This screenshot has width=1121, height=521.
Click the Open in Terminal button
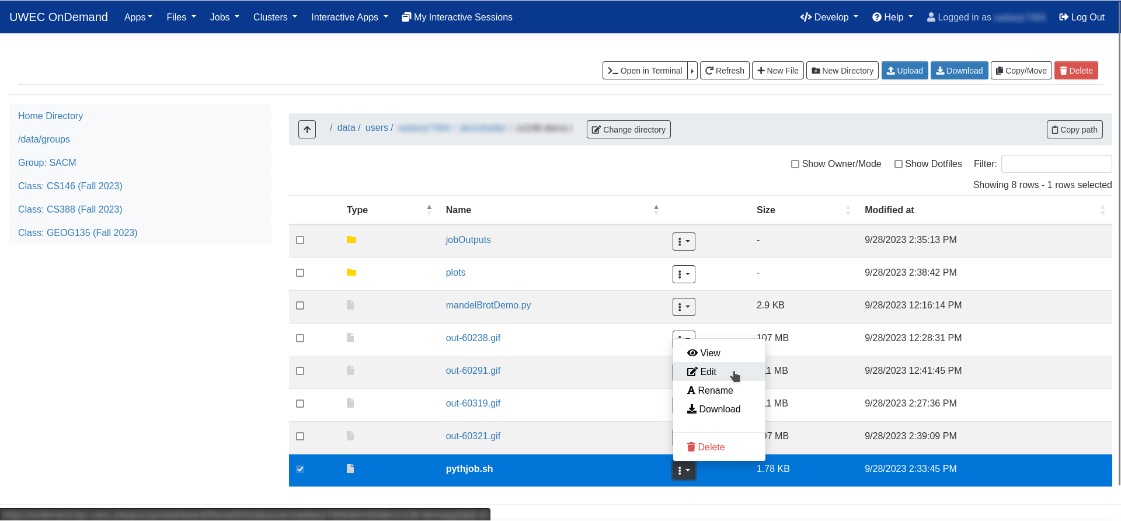tap(645, 71)
